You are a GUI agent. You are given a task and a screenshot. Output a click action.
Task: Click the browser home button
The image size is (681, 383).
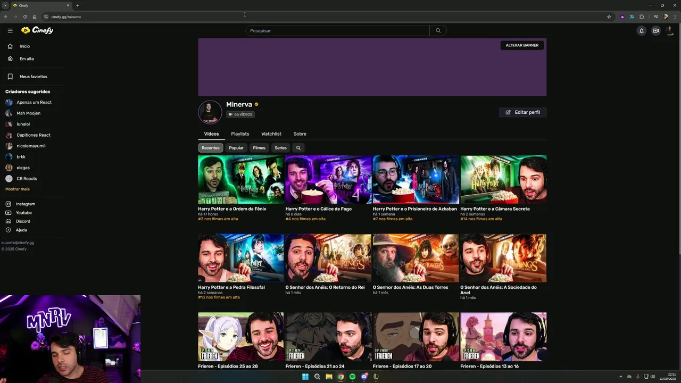(35, 16)
